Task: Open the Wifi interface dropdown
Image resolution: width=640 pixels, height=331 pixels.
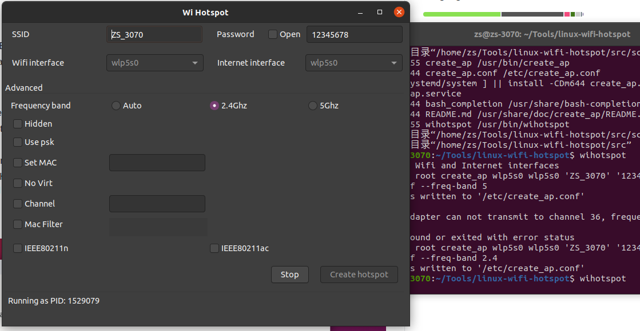Action: 154,63
